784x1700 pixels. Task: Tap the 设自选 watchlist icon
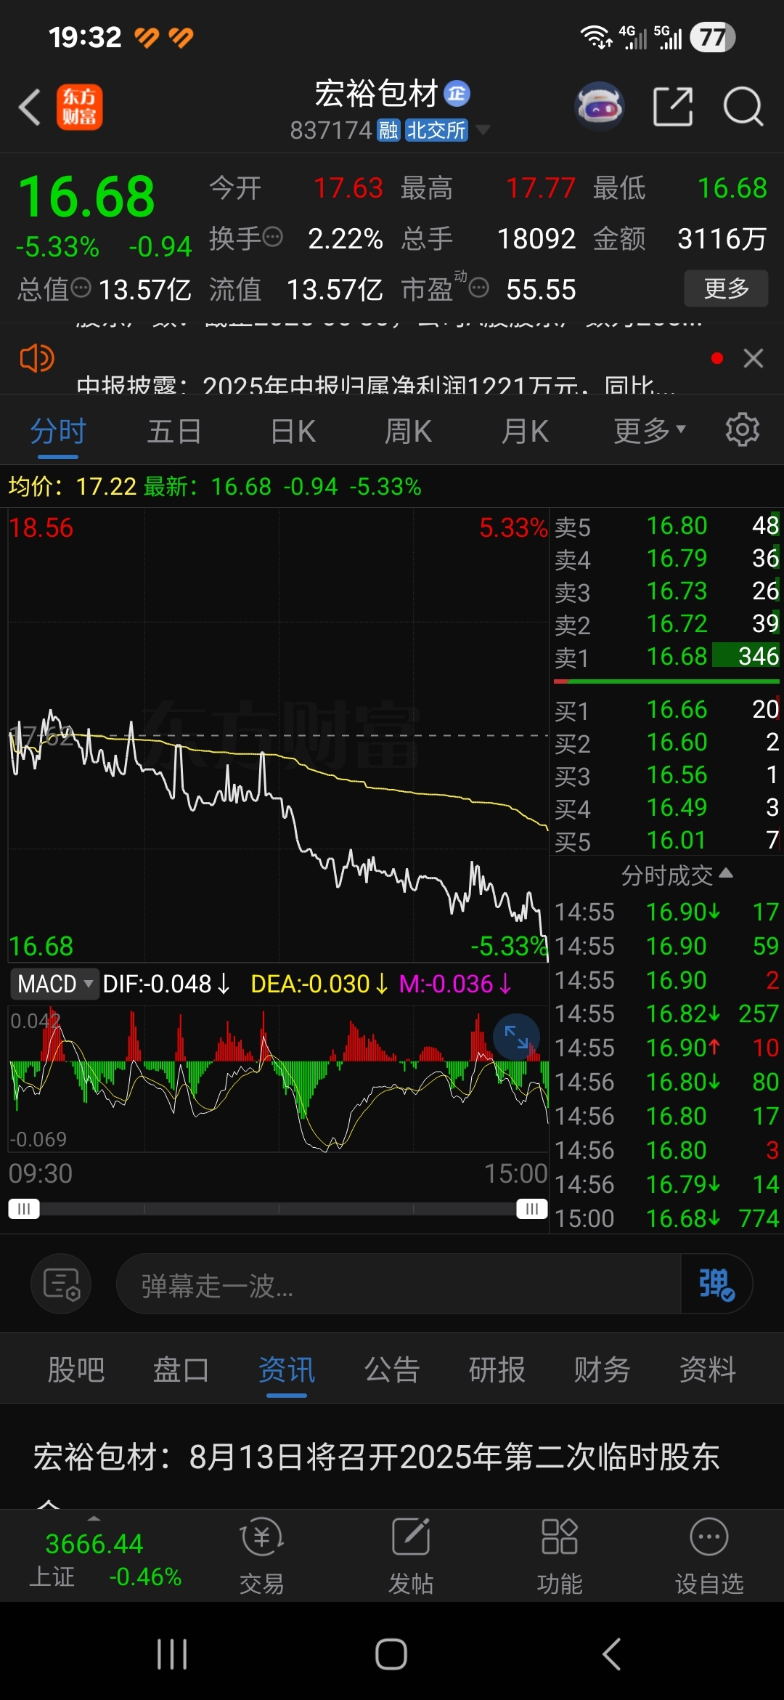[x=709, y=1556]
